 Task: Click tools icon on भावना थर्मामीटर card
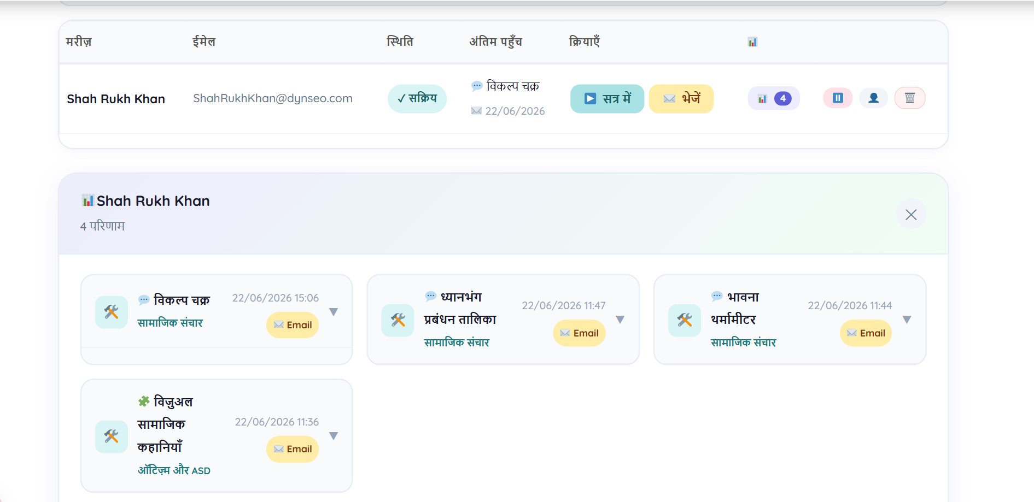point(685,320)
